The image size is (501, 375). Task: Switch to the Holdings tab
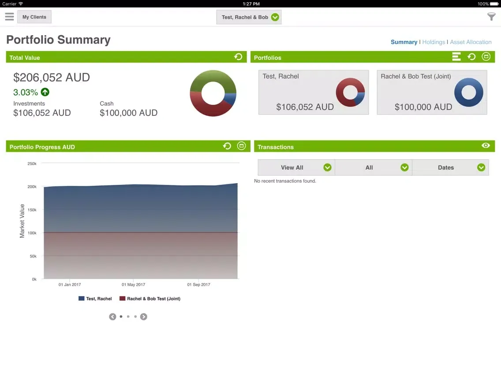(433, 42)
